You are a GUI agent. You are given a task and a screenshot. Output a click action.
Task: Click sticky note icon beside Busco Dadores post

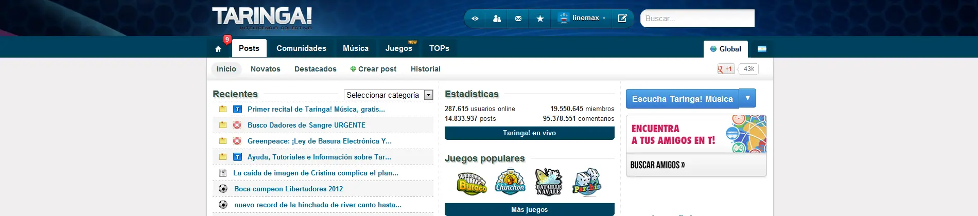pyautogui.click(x=223, y=125)
